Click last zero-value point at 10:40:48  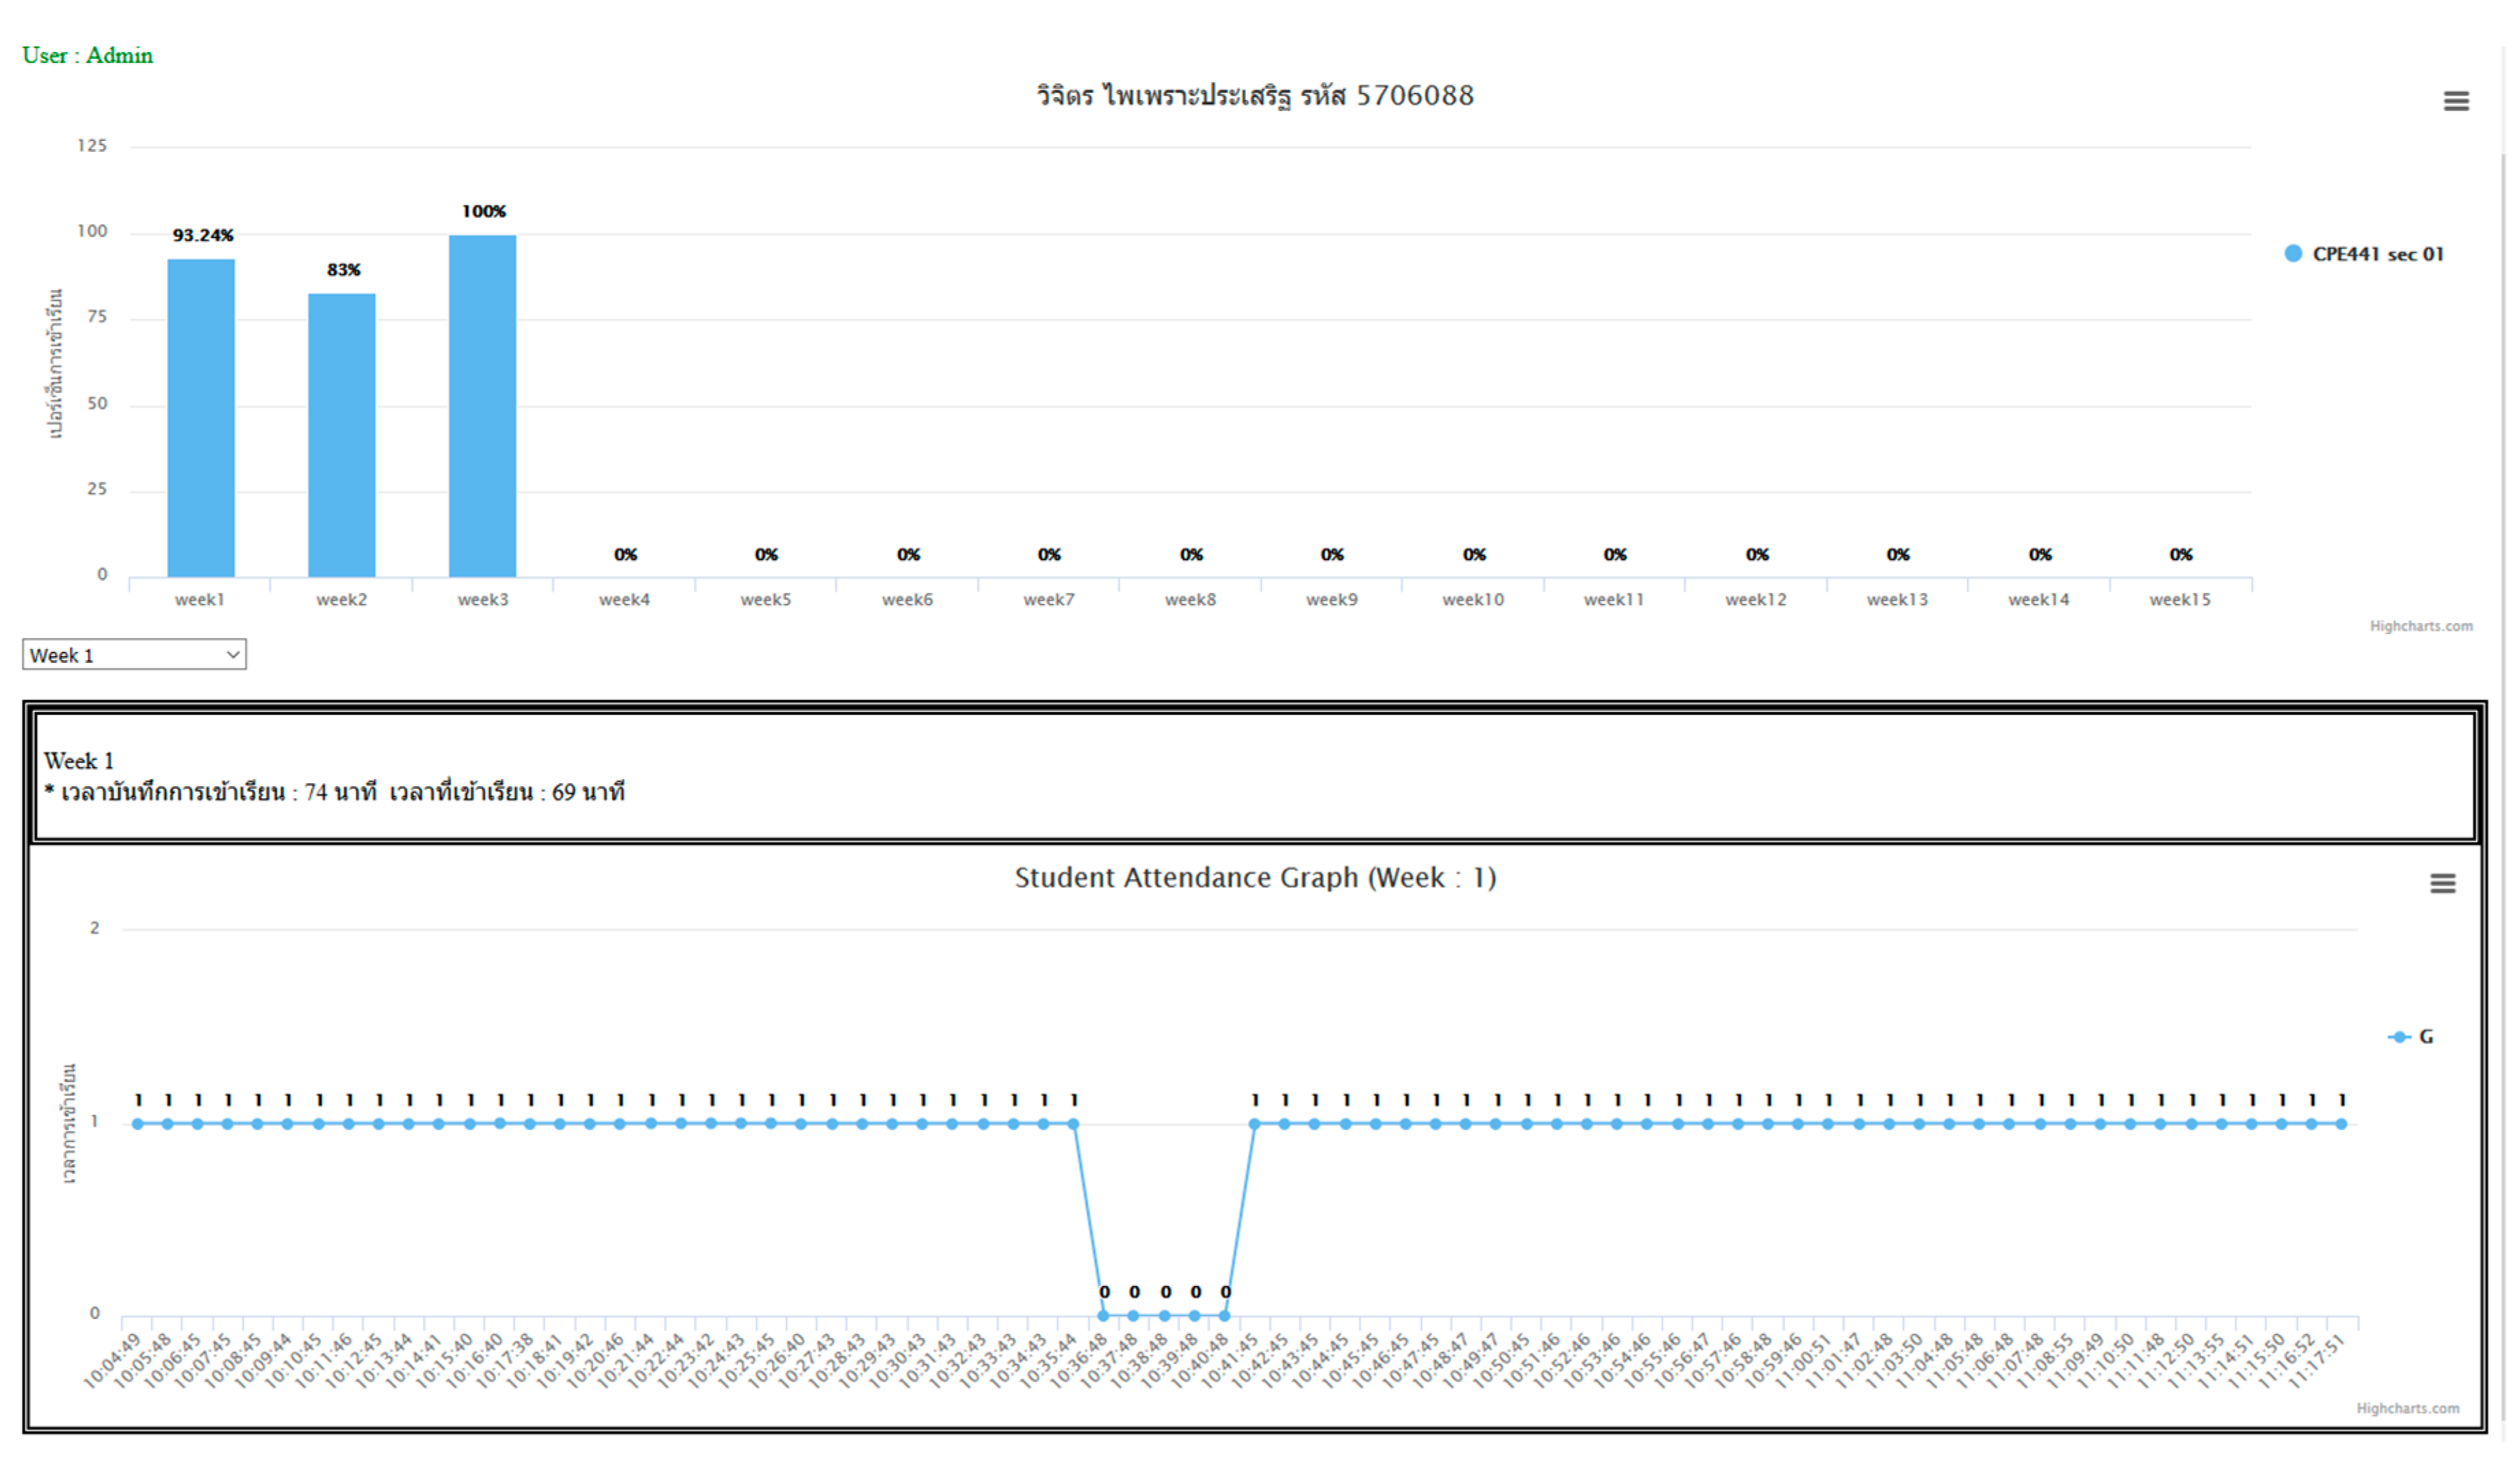[1224, 1315]
